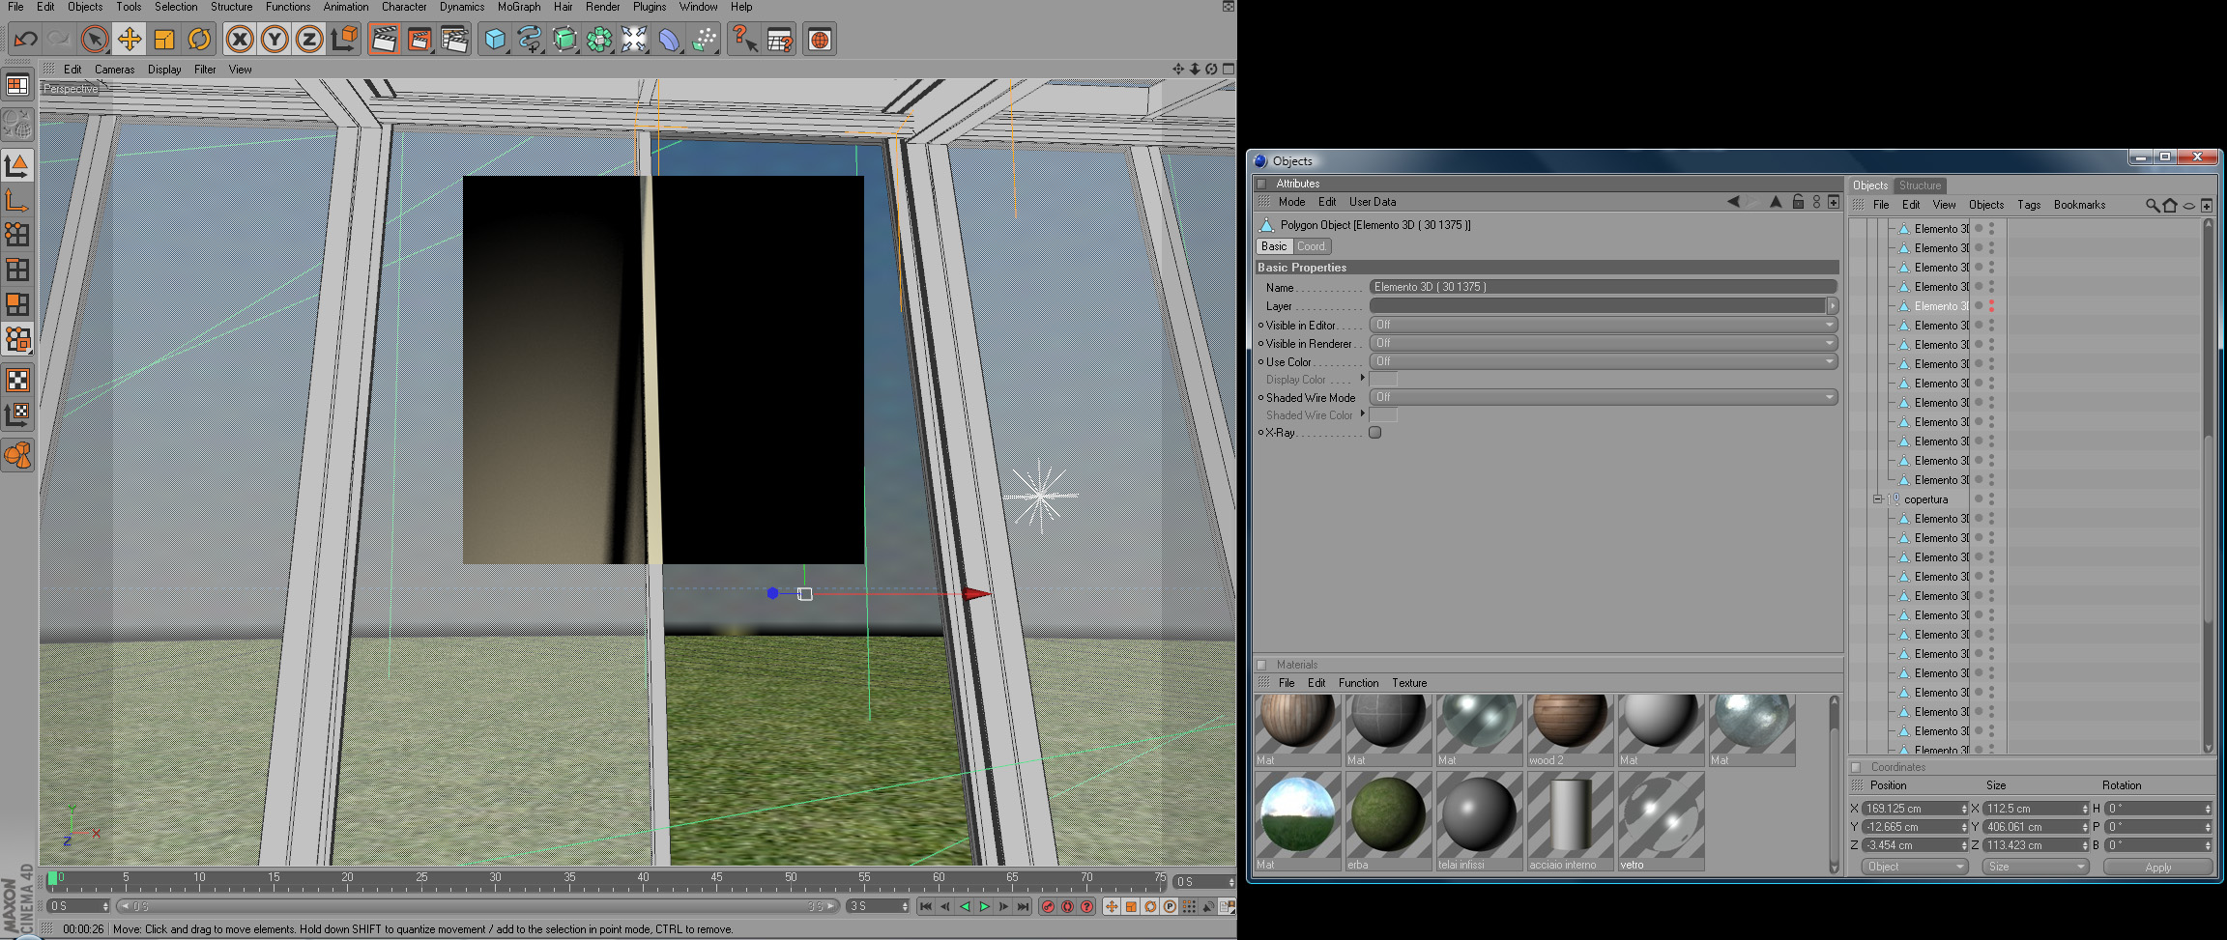The width and height of the screenshot is (2227, 940).
Task: Open Render Settings from the toolbar
Action: 454,40
